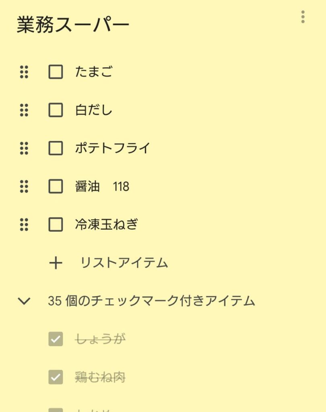
Task: Click drag handle beside たまご
Action: coord(24,72)
